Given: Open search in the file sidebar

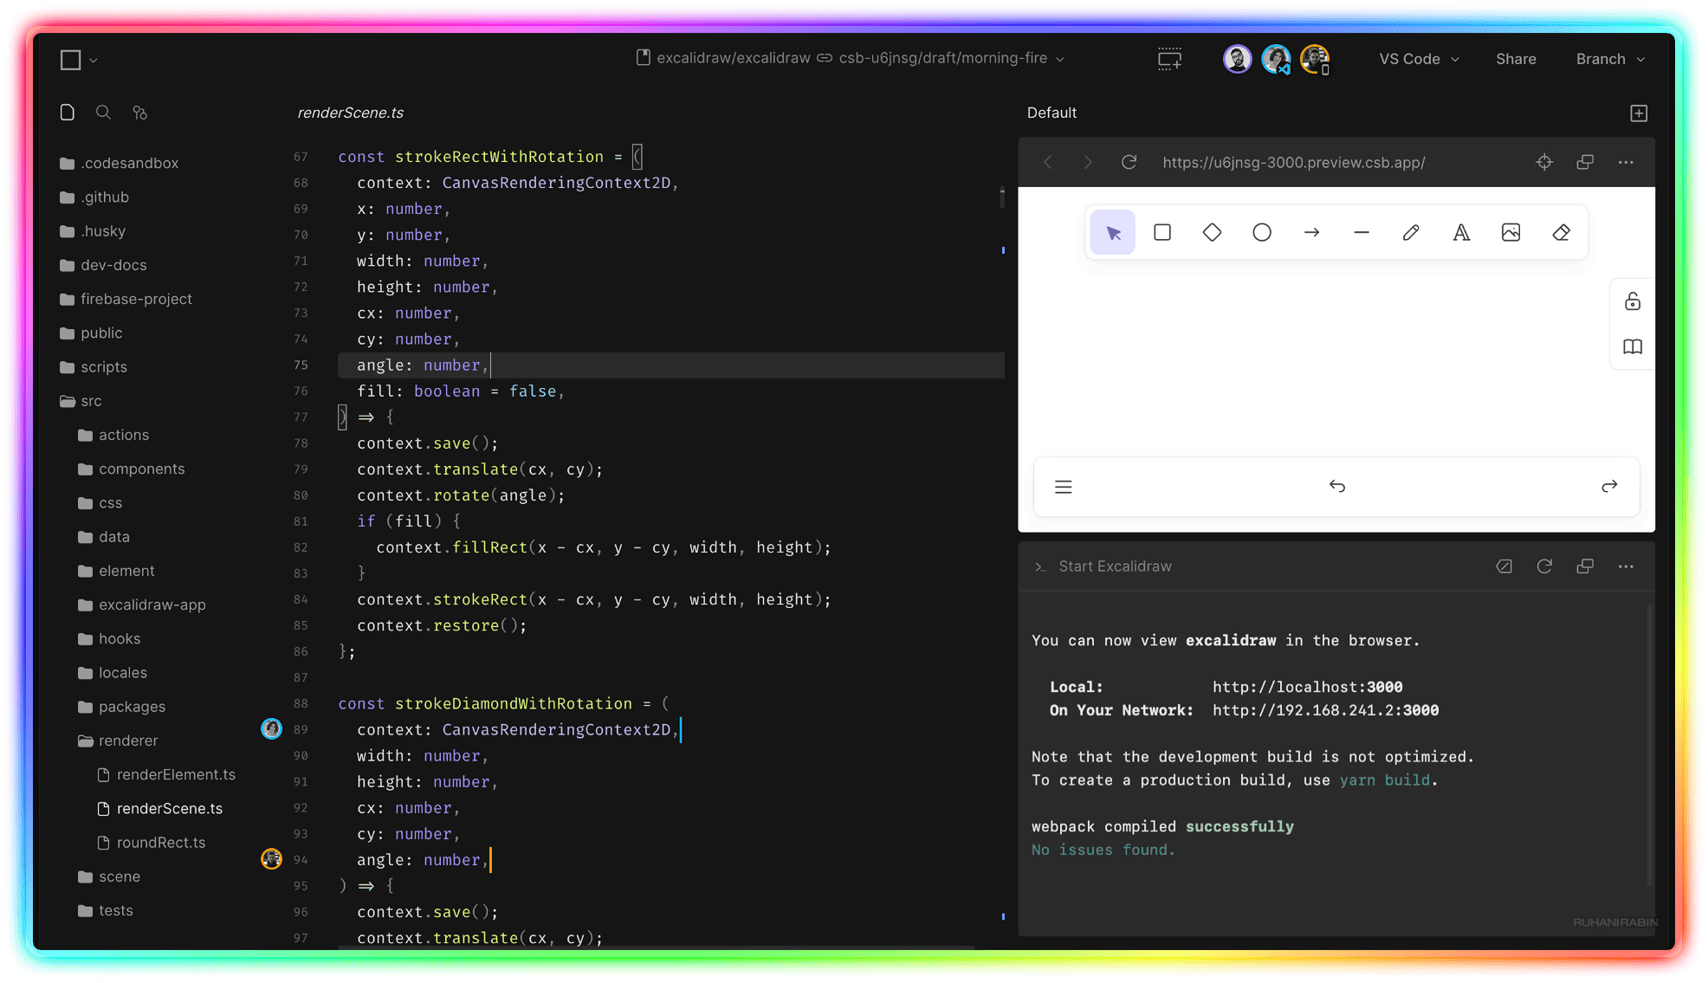Looking at the screenshot, I should 103,113.
